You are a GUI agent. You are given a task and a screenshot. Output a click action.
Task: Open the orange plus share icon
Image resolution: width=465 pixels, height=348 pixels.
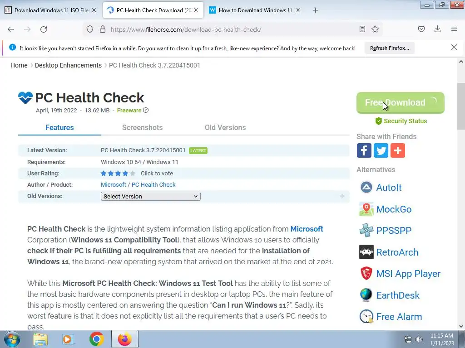coord(398,150)
